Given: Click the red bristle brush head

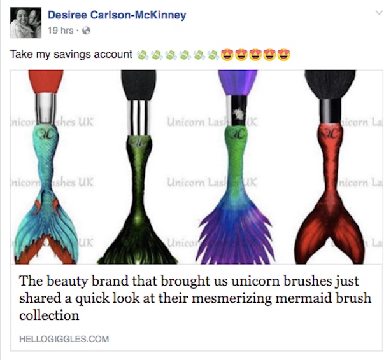Looking at the screenshot, I should tap(46, 81).
